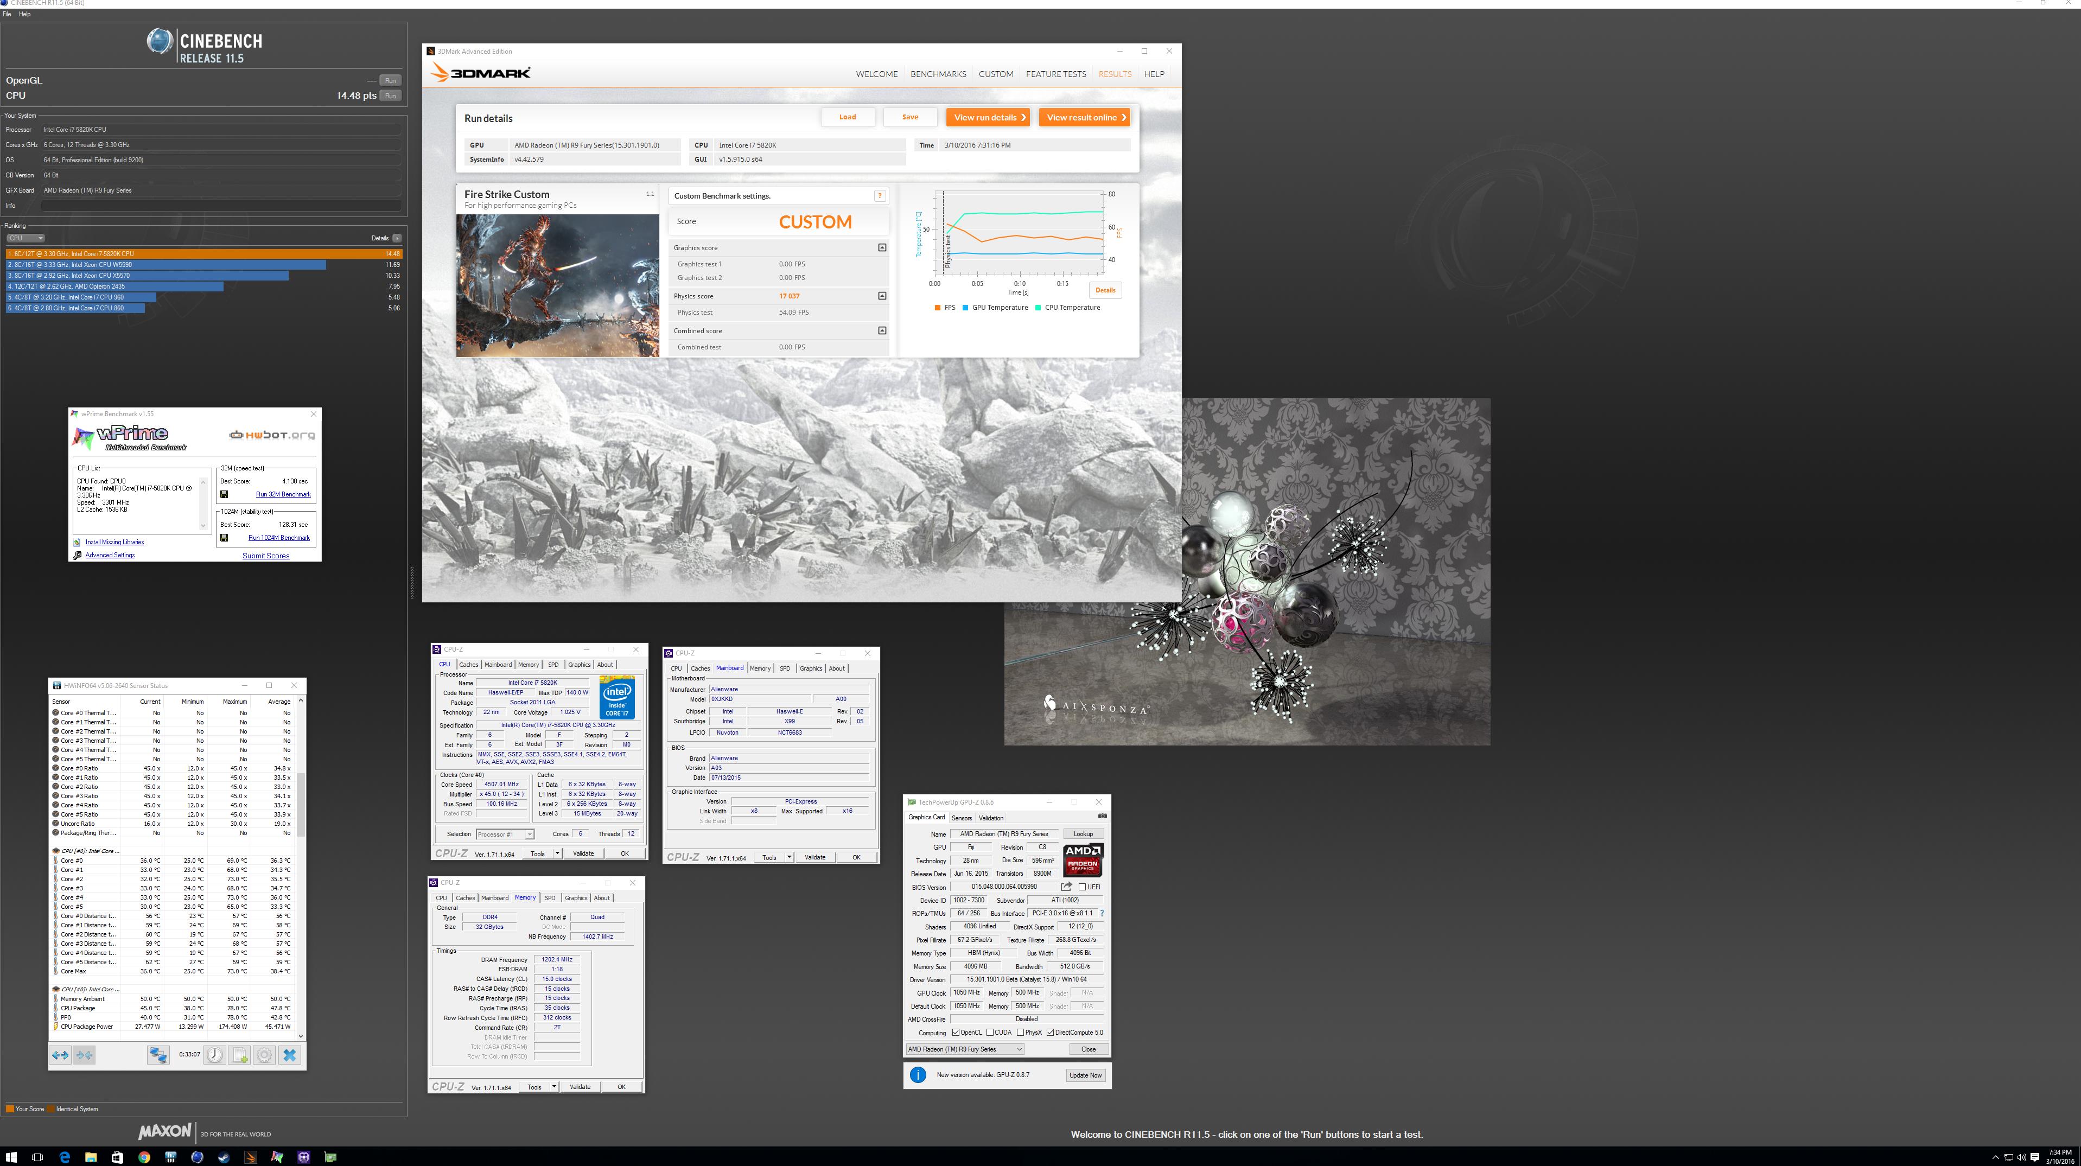Click Fire Strike preview thumbnail

pyautogui.click(x=557, y=285)
